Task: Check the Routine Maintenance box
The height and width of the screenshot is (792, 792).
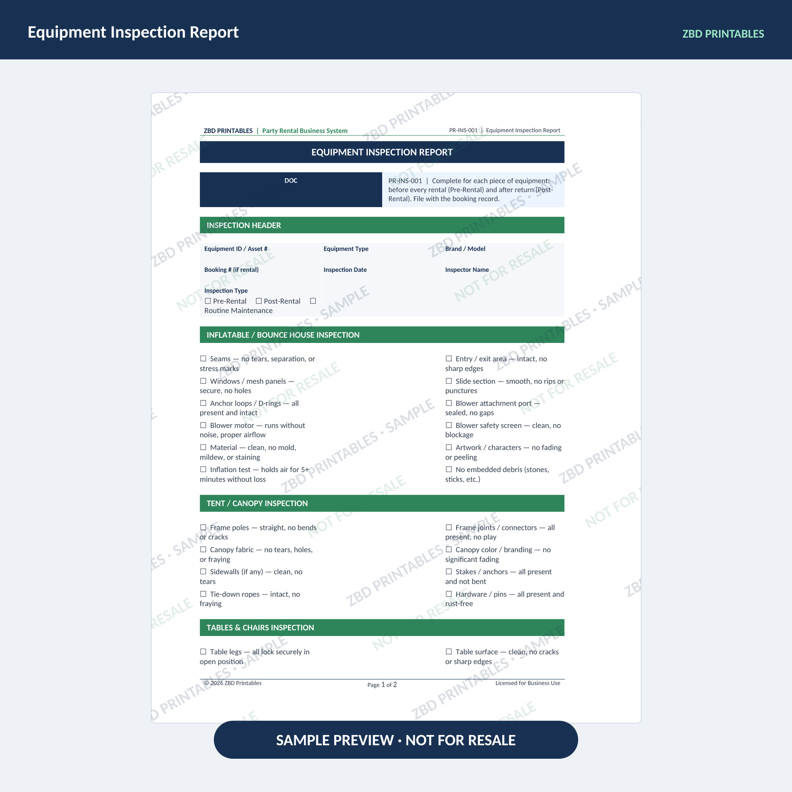Action: [x=313, y=301]
